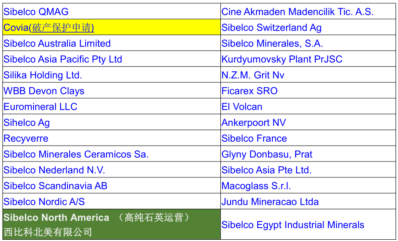Click Sibelco Egypt Industrial Minerals link

293,225
